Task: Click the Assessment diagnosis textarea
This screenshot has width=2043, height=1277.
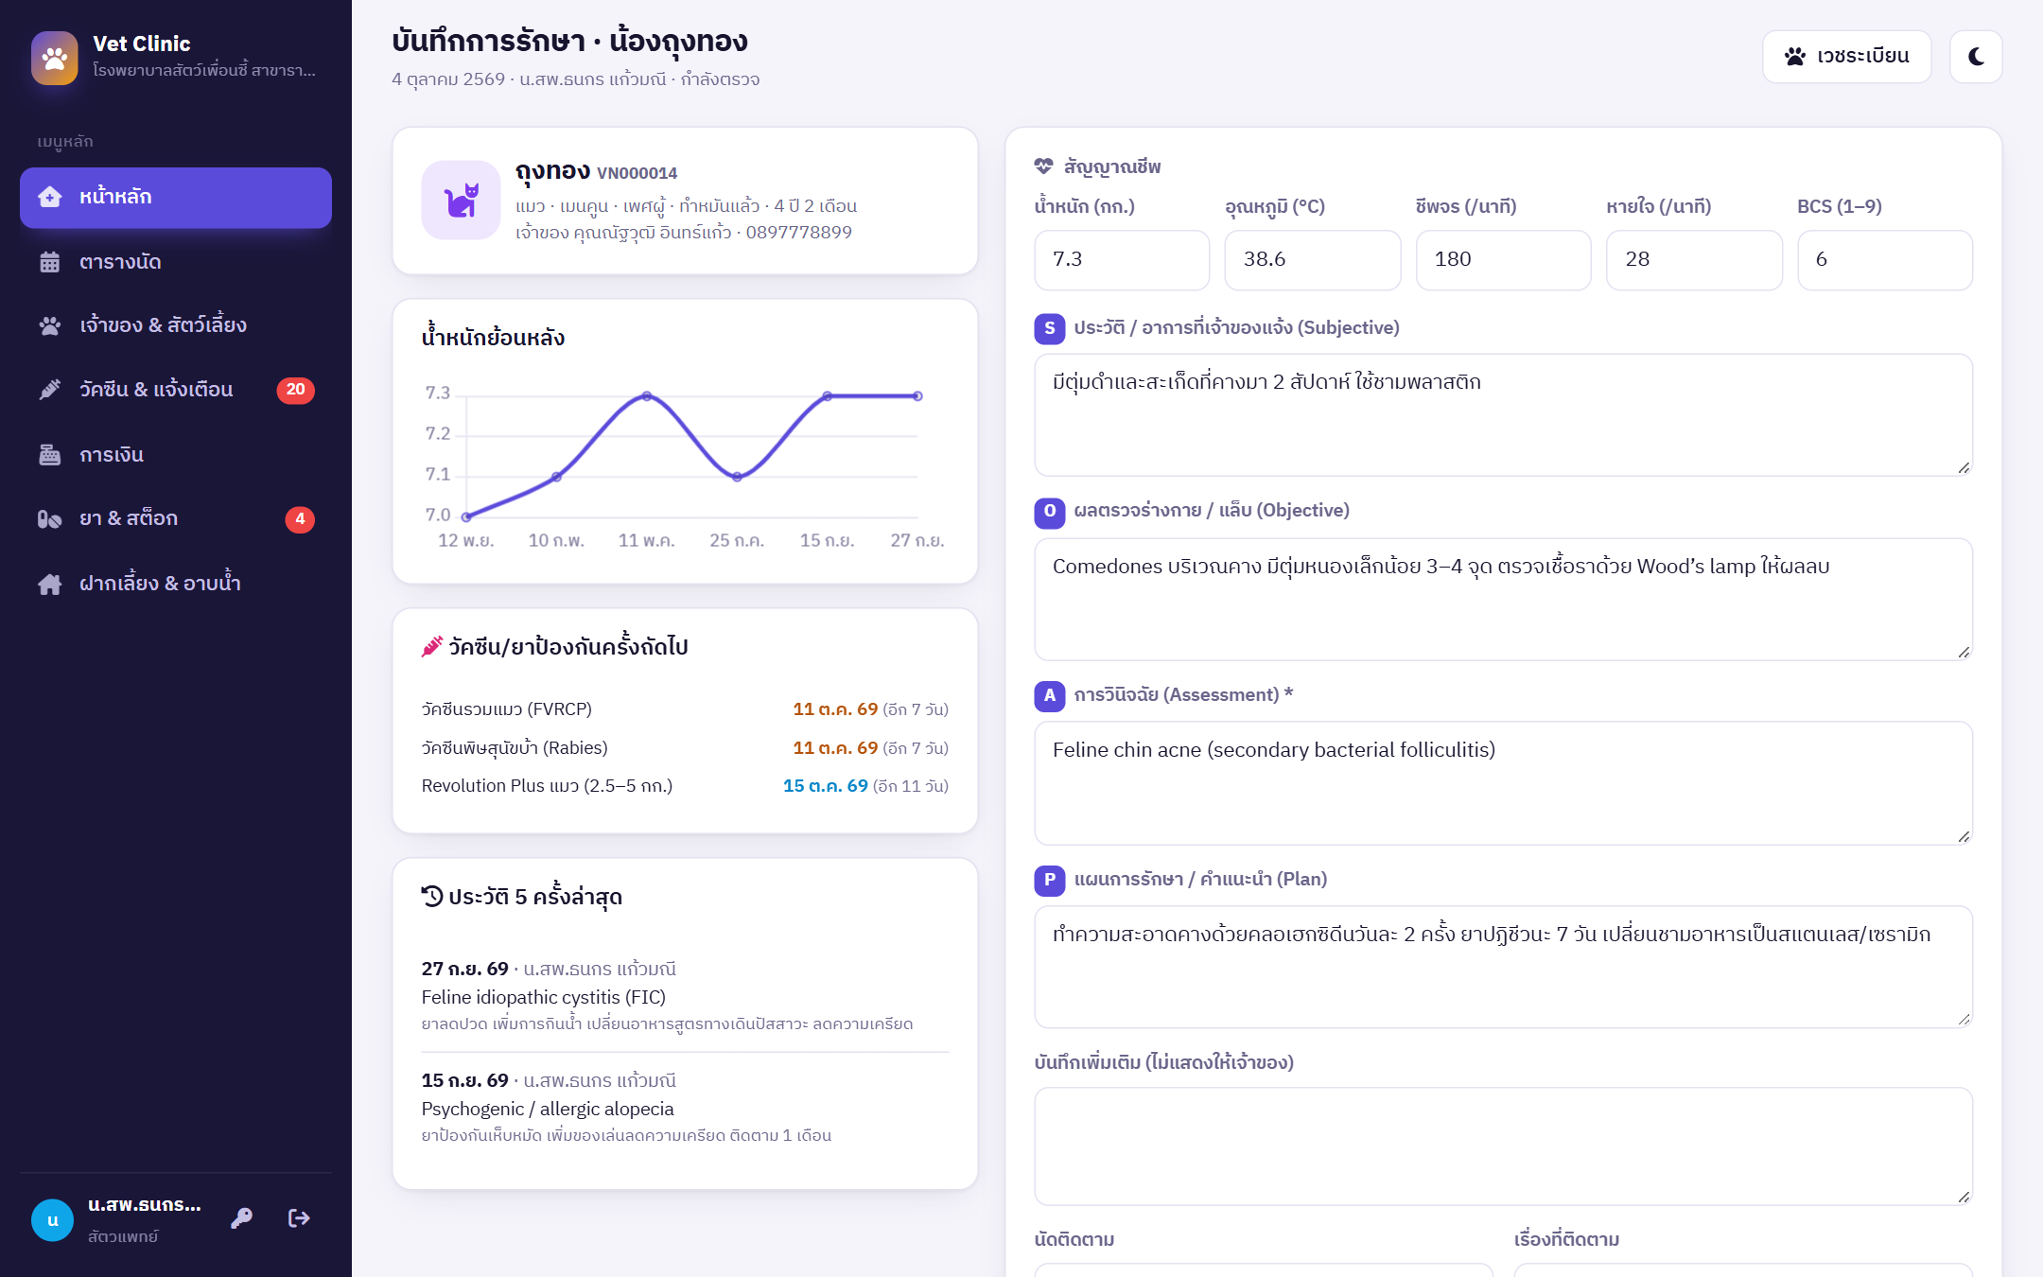Action: pyautogui.click(x=1504, y=783)
